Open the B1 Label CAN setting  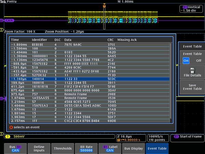[109, 148]
